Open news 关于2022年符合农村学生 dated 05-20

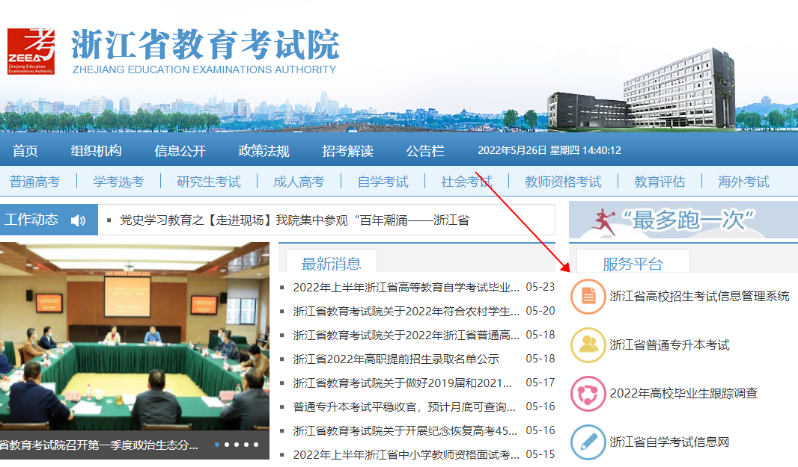(x=406, y=311)
